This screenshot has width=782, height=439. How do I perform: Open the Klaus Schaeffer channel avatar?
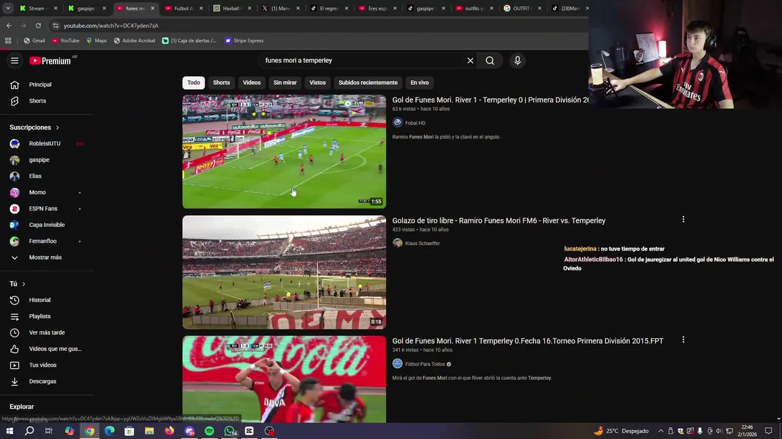pyautogui.click(x=398, y=243)
